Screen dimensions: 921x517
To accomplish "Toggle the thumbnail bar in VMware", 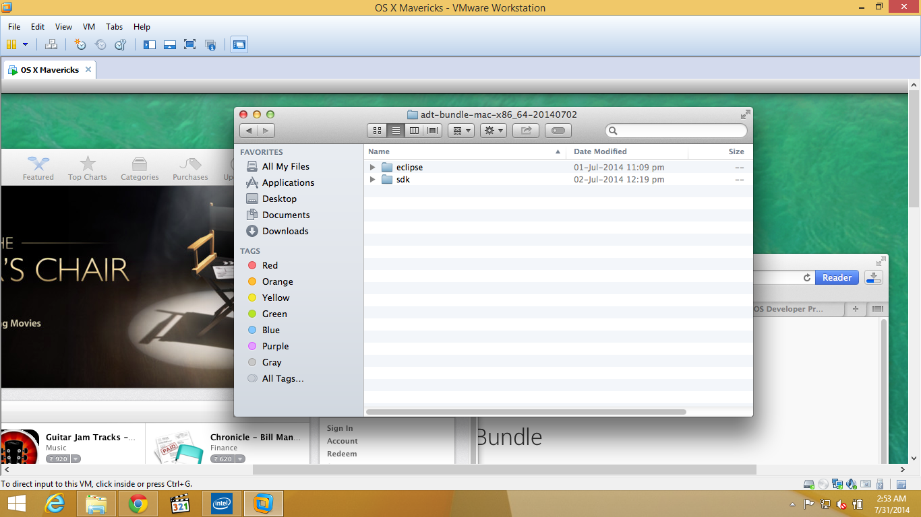I will [170, 44].
